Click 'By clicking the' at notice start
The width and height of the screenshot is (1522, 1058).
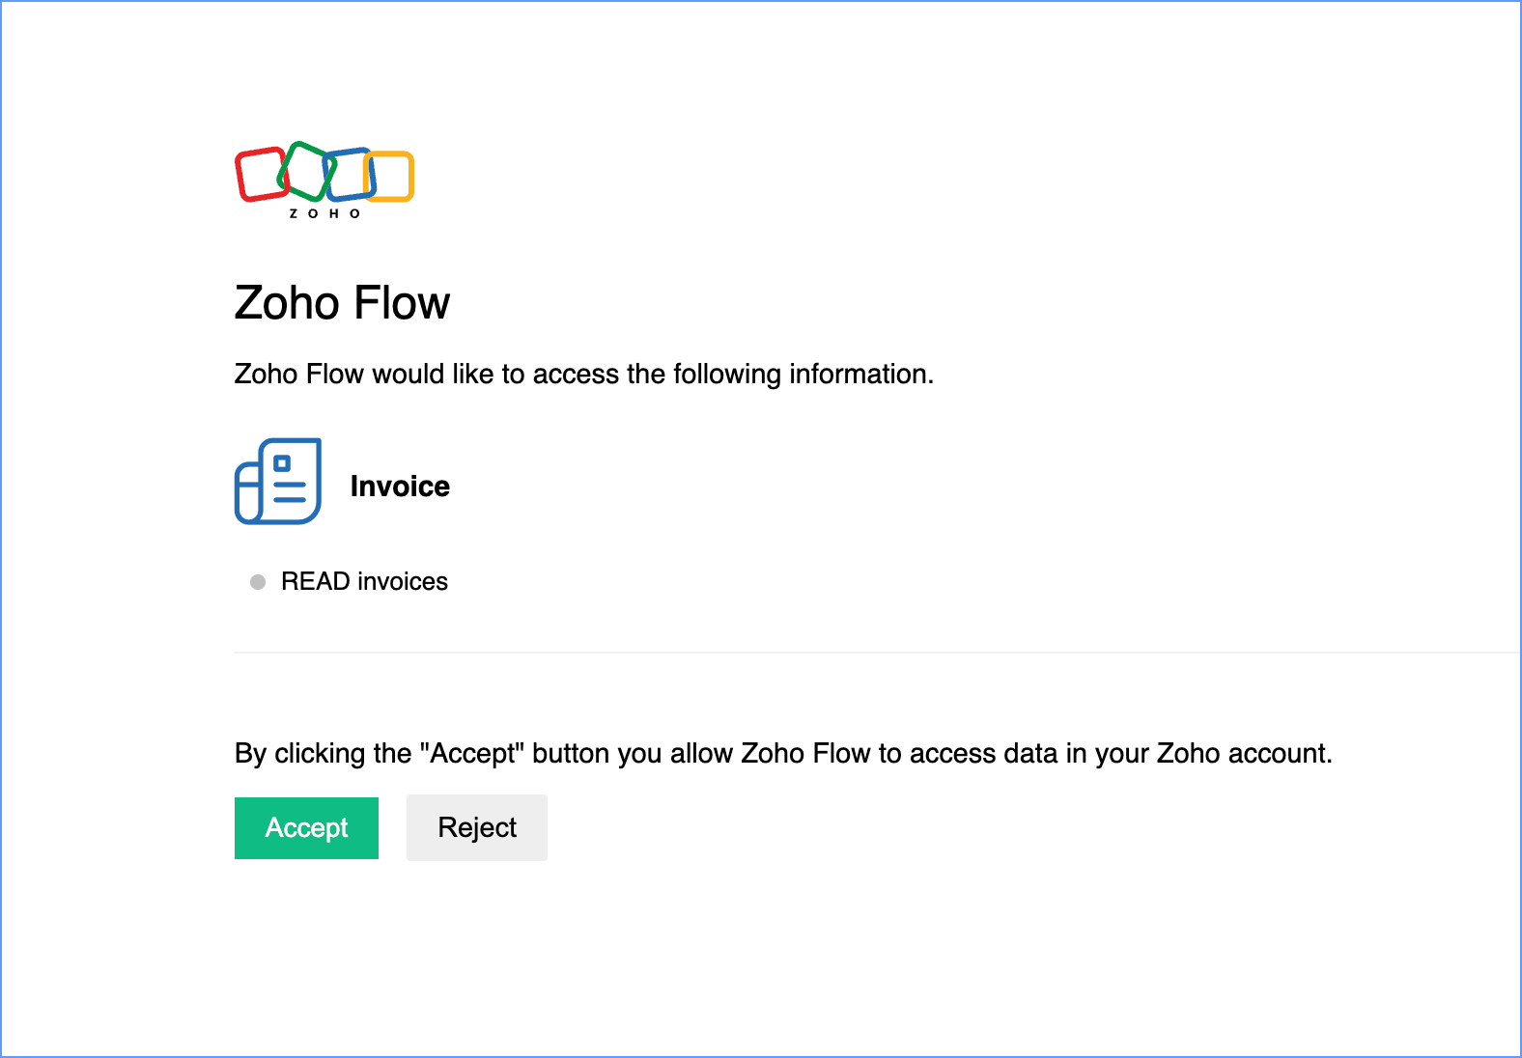point(324,753)
